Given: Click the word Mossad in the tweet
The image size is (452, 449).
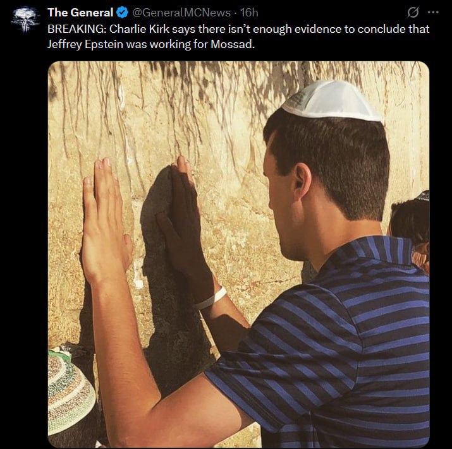Looking at the screenshot, I should pos(231,44).
